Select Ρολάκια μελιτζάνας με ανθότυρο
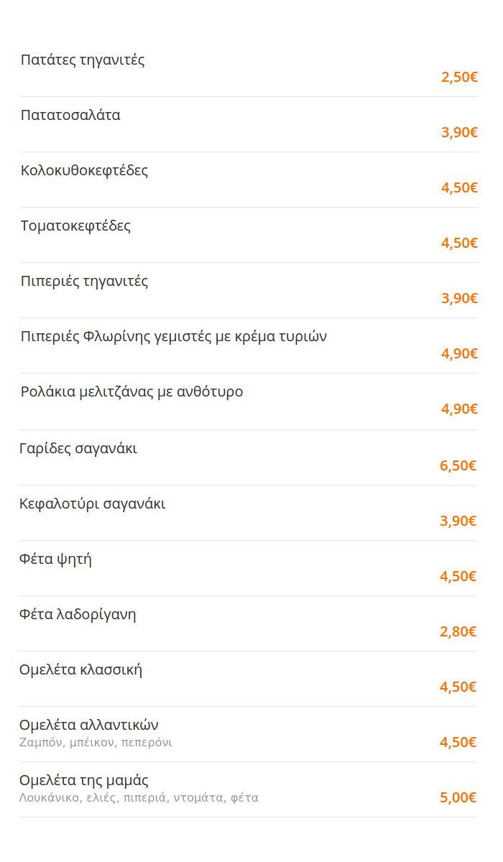The width and height of the screenshot is (503, 862). point(249,401)
